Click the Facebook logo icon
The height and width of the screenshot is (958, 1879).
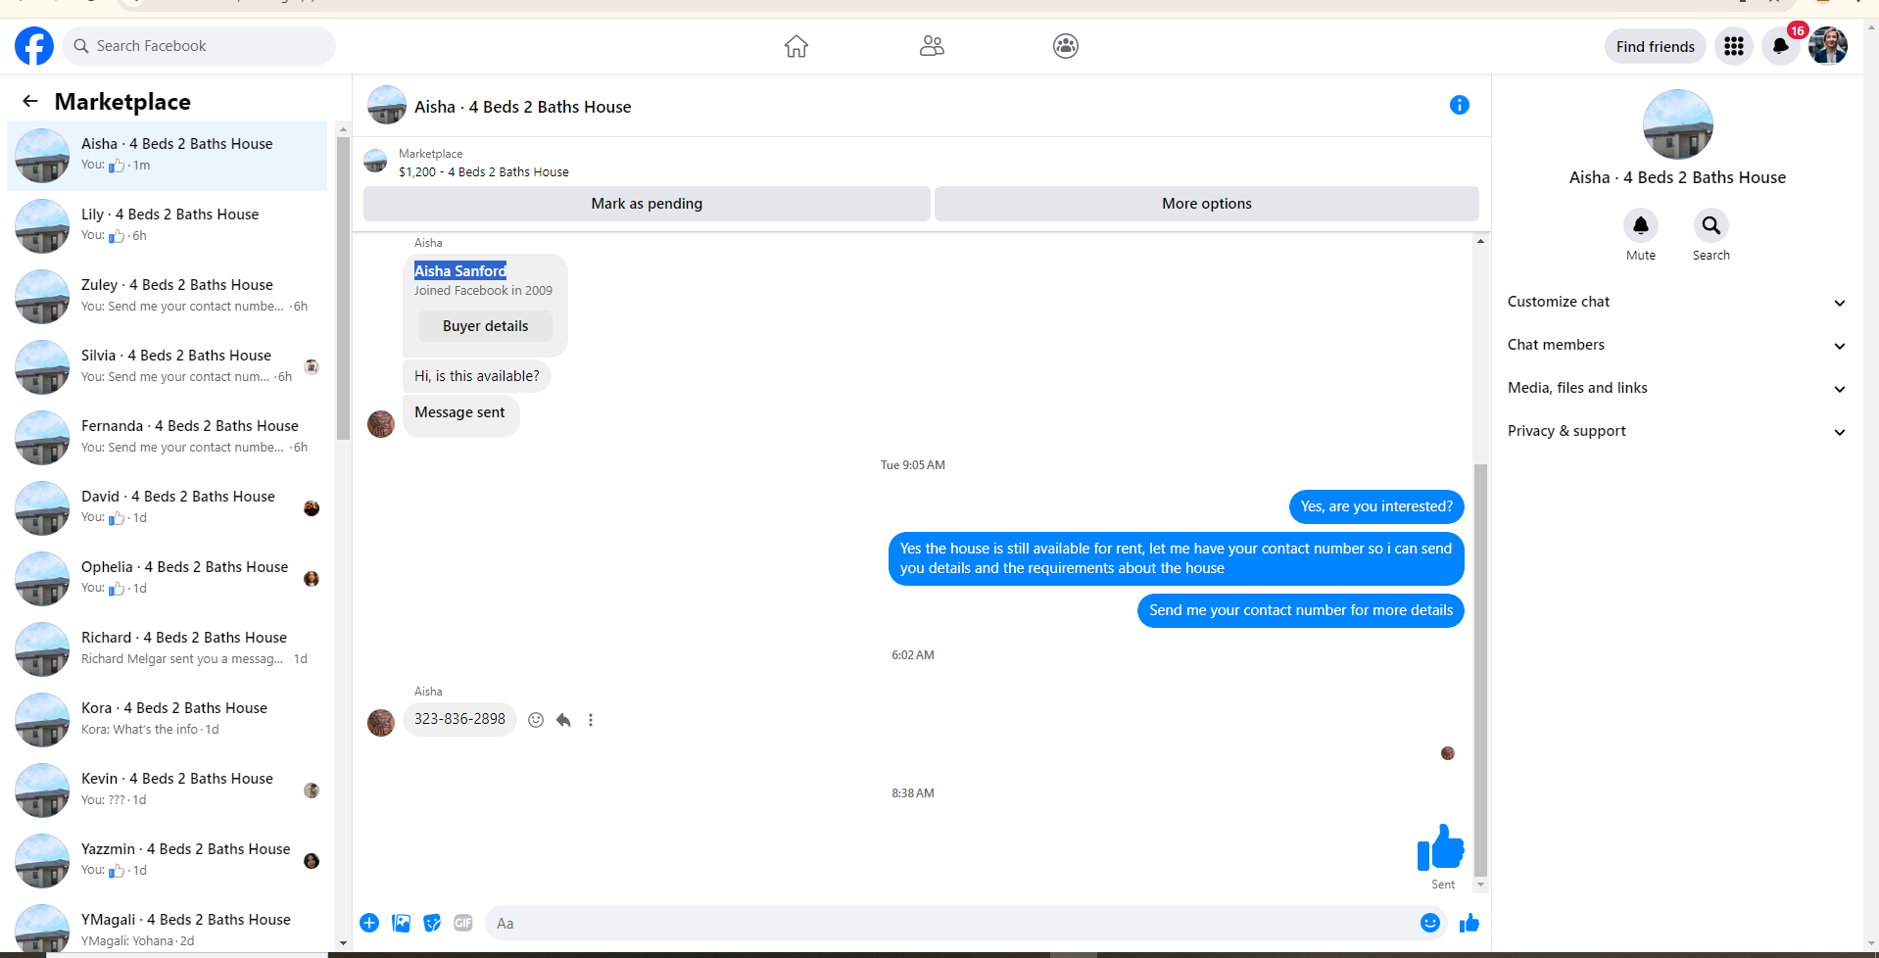(x=34, y=46)
